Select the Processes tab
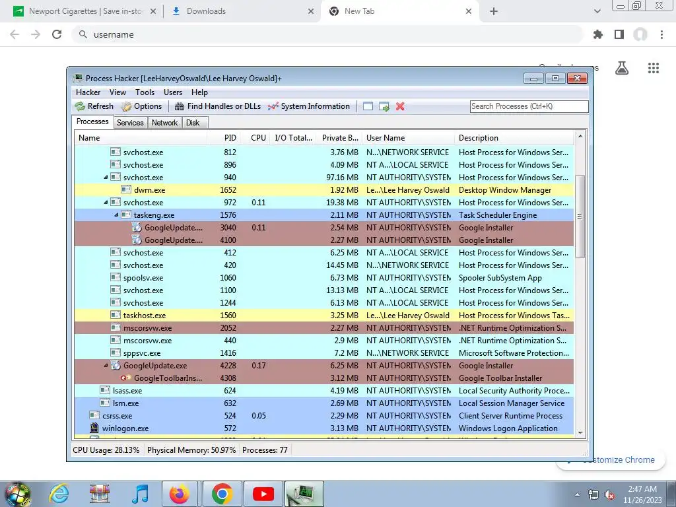676x507 pixels. point(92,121)
